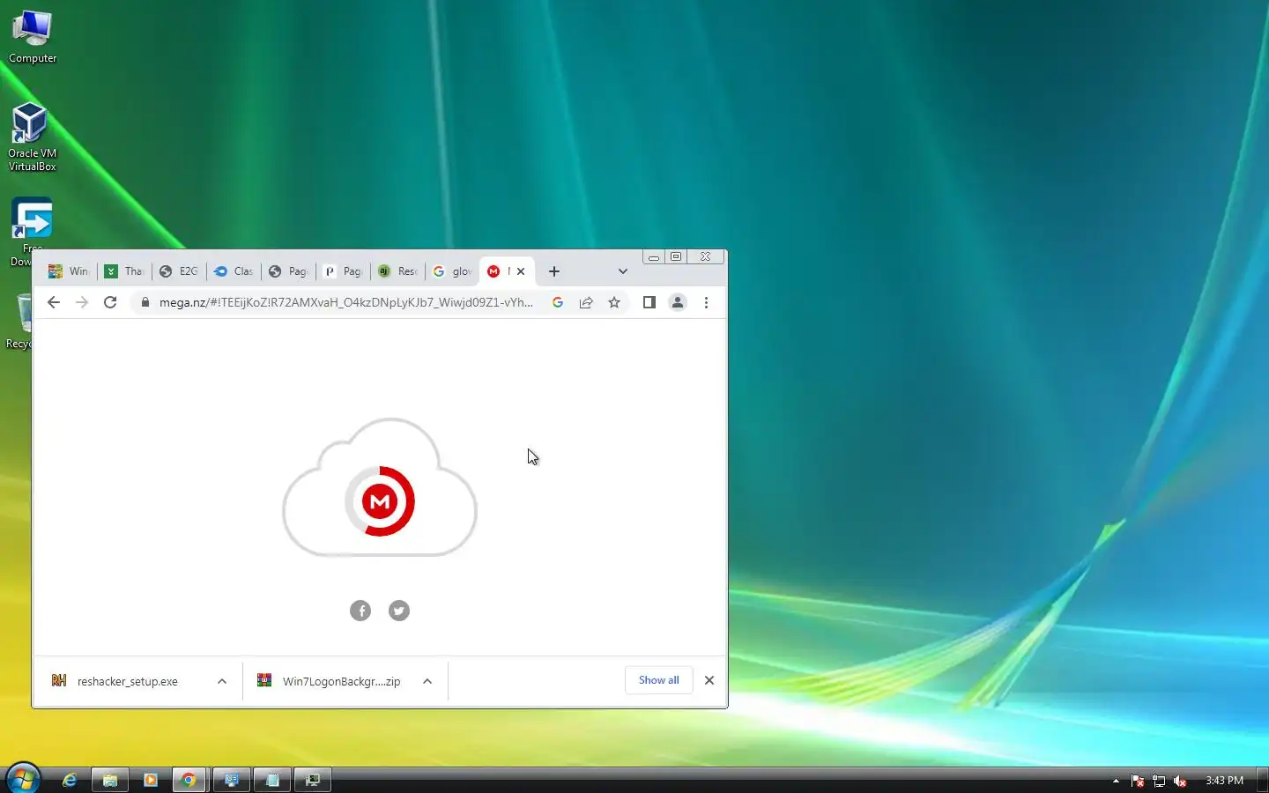Expand options arrow for Win7LogonBackgr....zip
The image size is (1269, 793).
point(427,681)
